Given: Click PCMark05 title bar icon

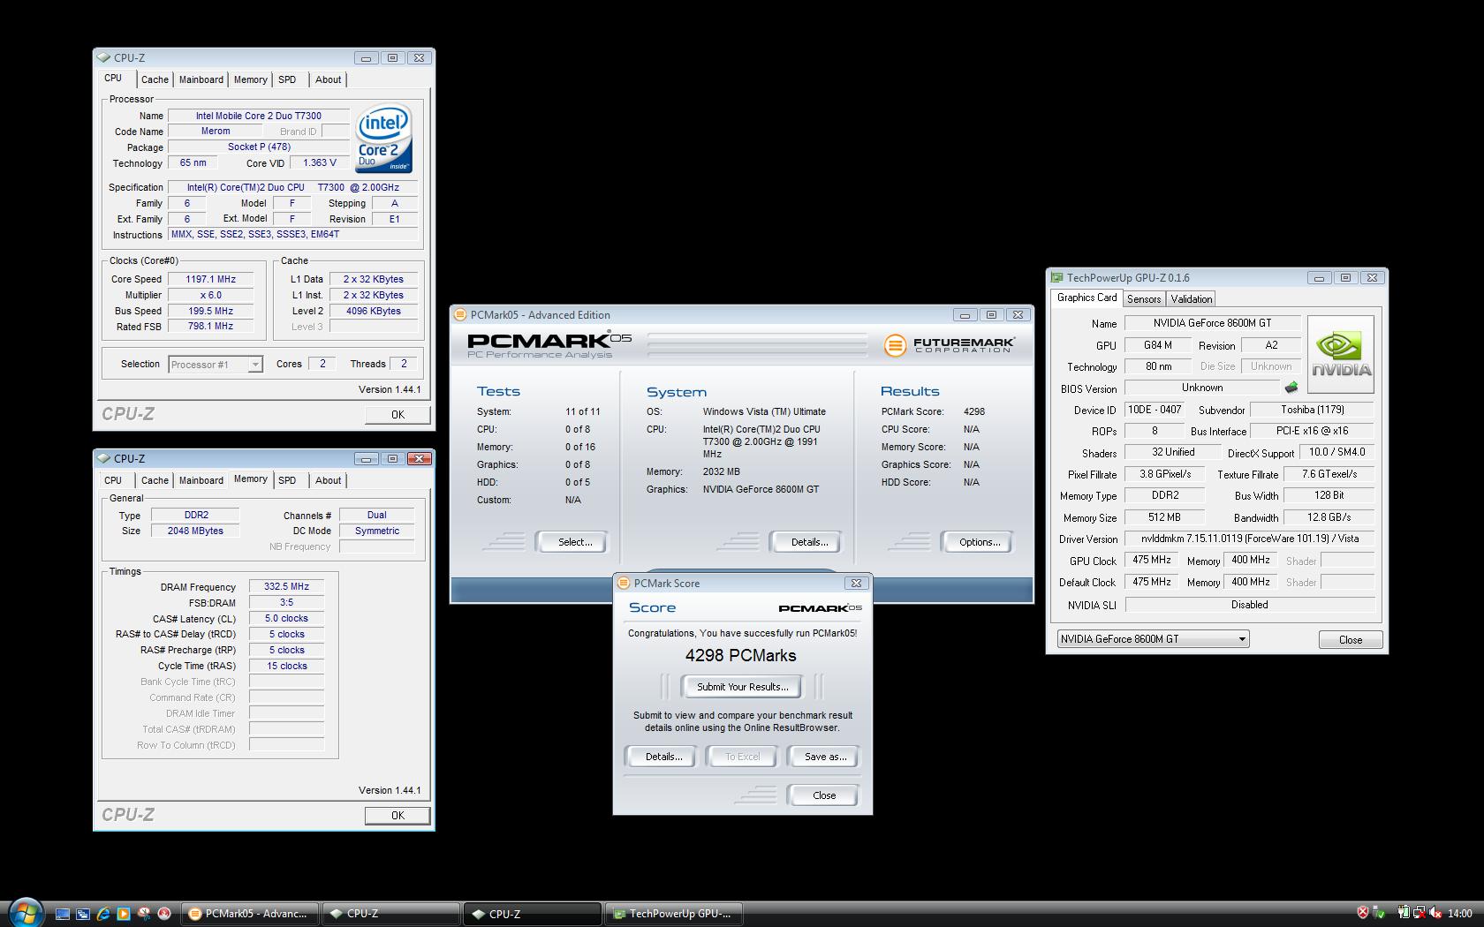Looking at the screenshot, I should (461, 314).
